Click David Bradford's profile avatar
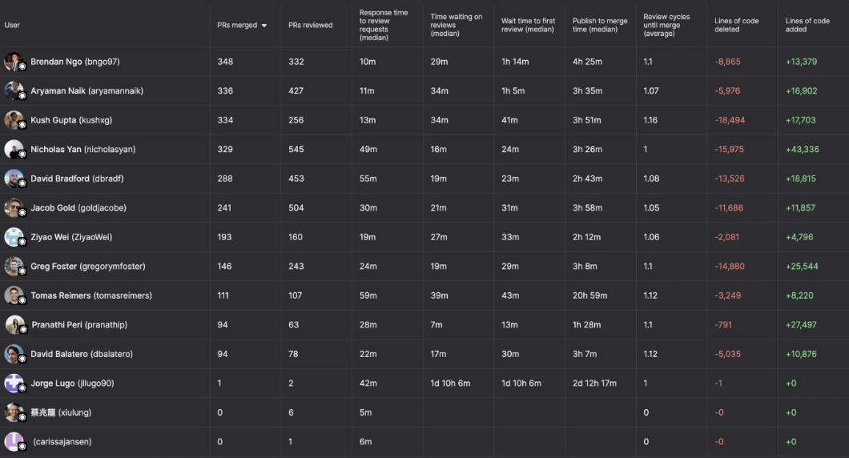Screen dimensions: 849x458 14,179
